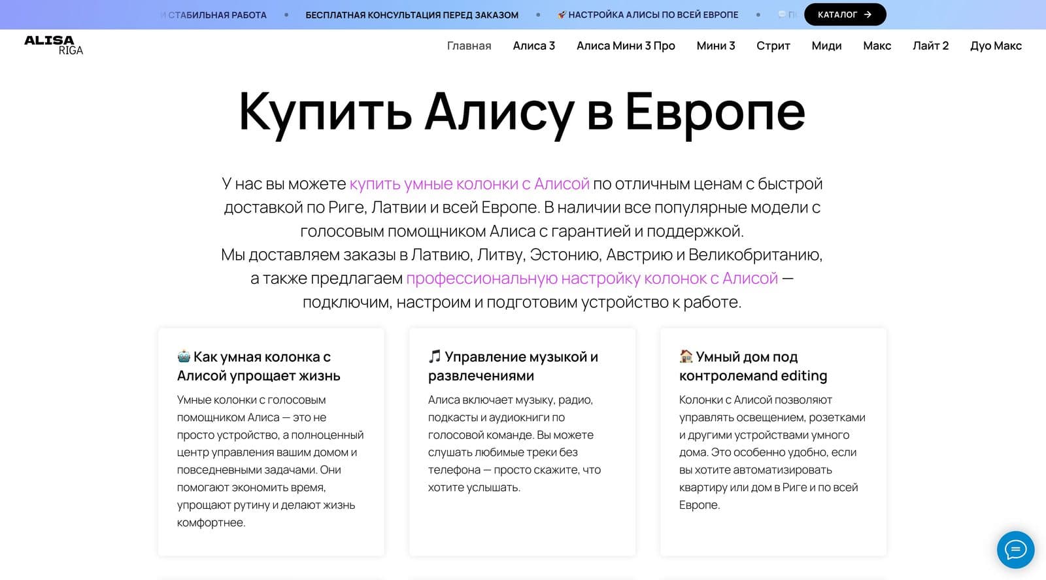Follow link 'купить умные колонки с Алисой'
This screenshot has width=1046, height=580.
[x=469, y=184]
